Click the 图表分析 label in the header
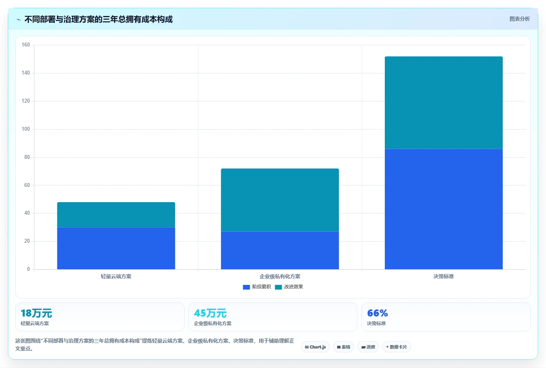Screen dimensions: 546x368 pos(519,19)
